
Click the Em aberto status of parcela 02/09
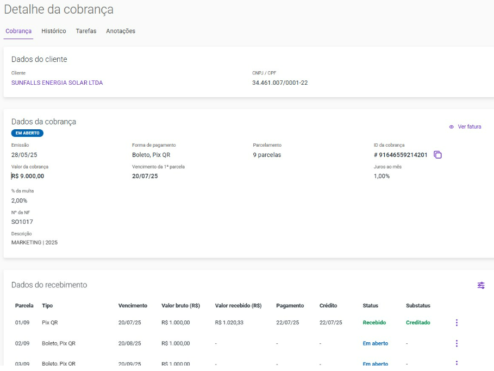point(375,343)
